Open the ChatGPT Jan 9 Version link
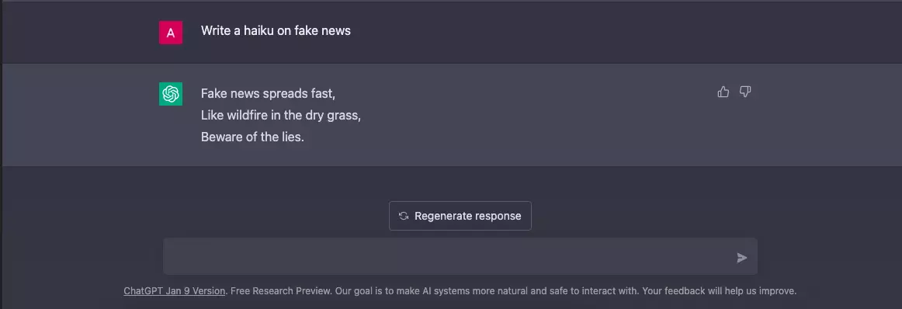Image resolution: width=902 pixels, height=309 pixels. pyautogui.click(x=175, y=291)
